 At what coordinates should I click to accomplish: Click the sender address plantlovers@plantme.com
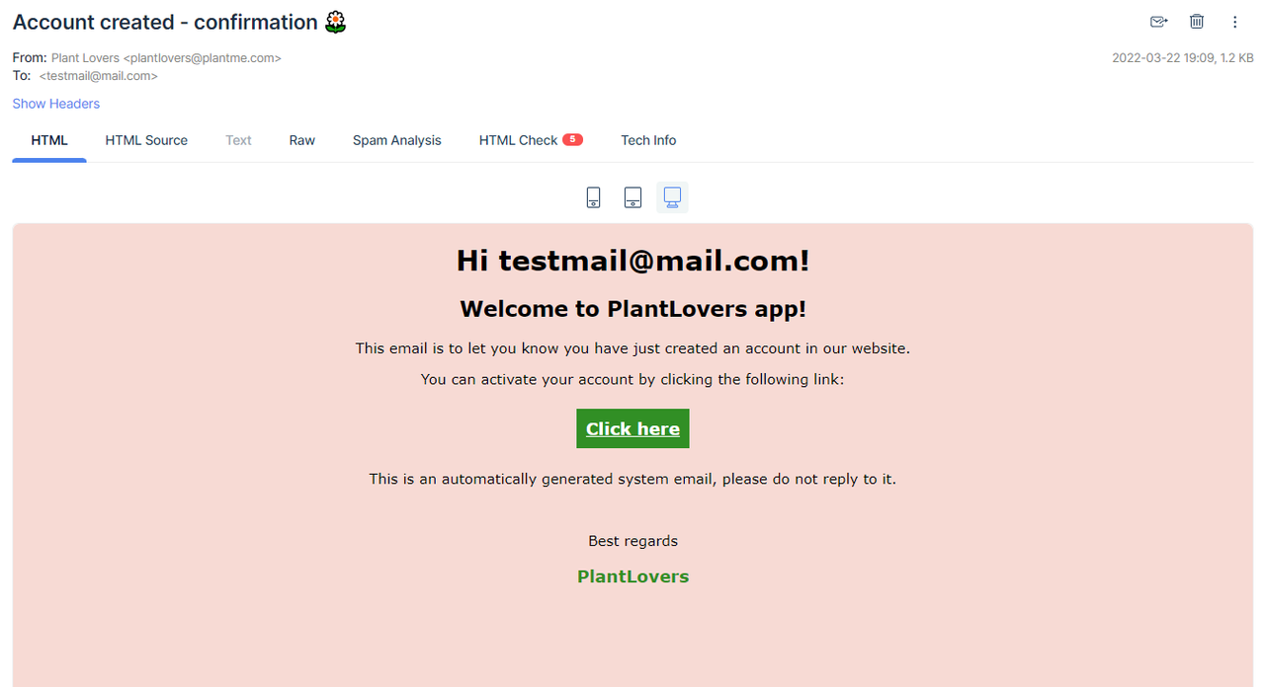tap(203, 58)
